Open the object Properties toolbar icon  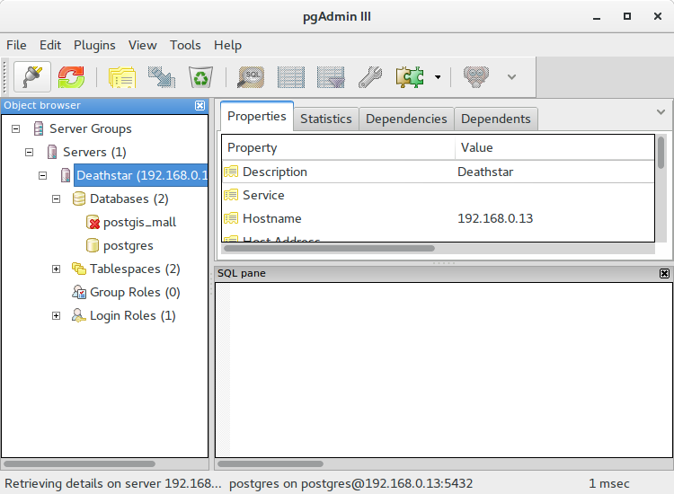point(122,77)
